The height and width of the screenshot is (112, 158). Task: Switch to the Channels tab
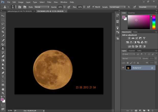(132, 51)
